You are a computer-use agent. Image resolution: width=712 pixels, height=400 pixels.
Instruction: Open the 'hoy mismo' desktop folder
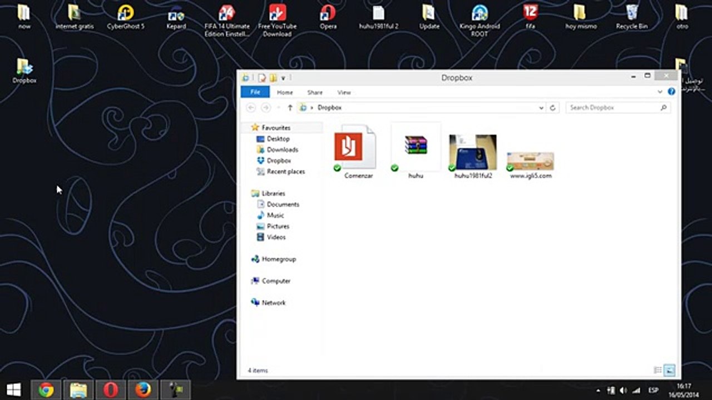581,17
